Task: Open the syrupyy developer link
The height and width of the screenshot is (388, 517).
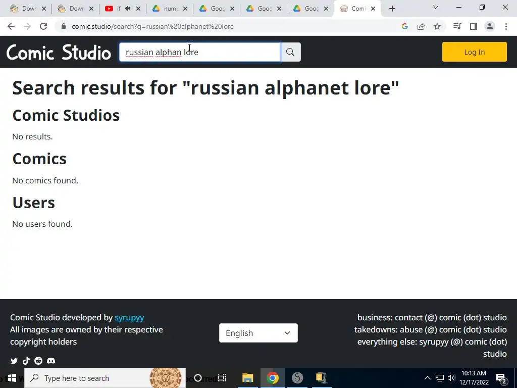Action: click(129, 317)
